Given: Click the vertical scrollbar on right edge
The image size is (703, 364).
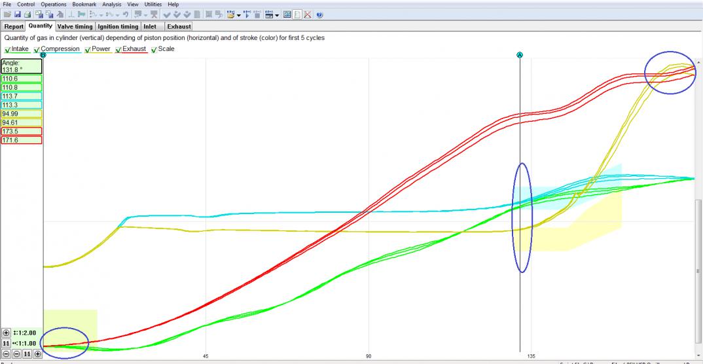Looking at the screenshot, I should tap(699, 229).
